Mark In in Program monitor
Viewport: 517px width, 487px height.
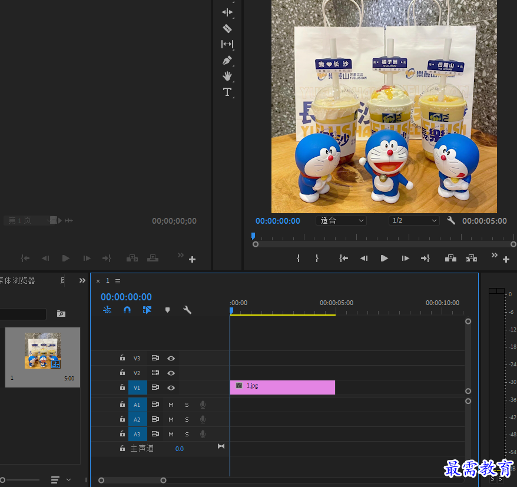click(298, 259)
